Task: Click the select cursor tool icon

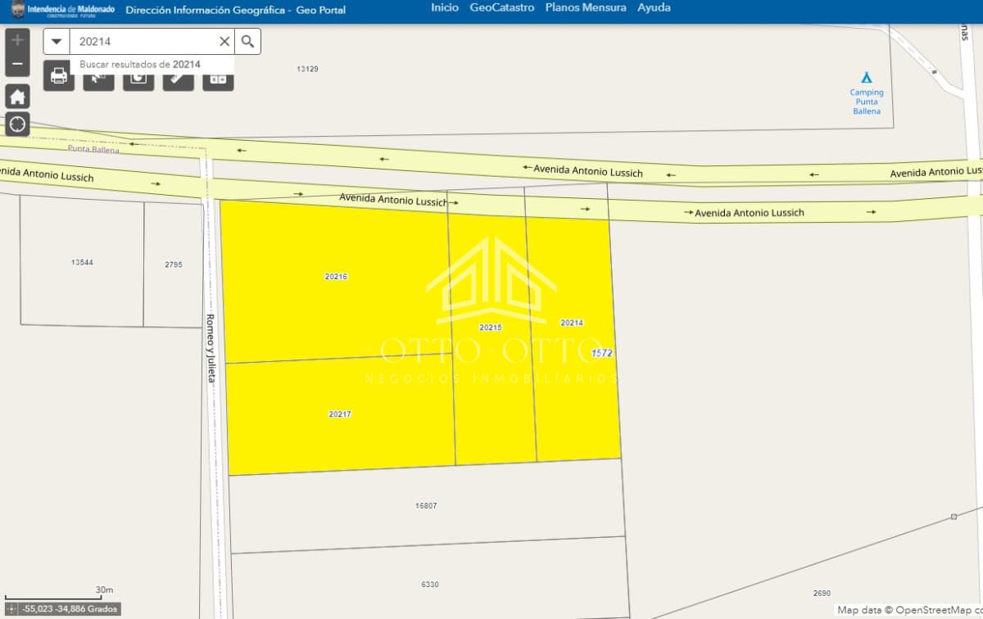Action: tap(98, 79)
